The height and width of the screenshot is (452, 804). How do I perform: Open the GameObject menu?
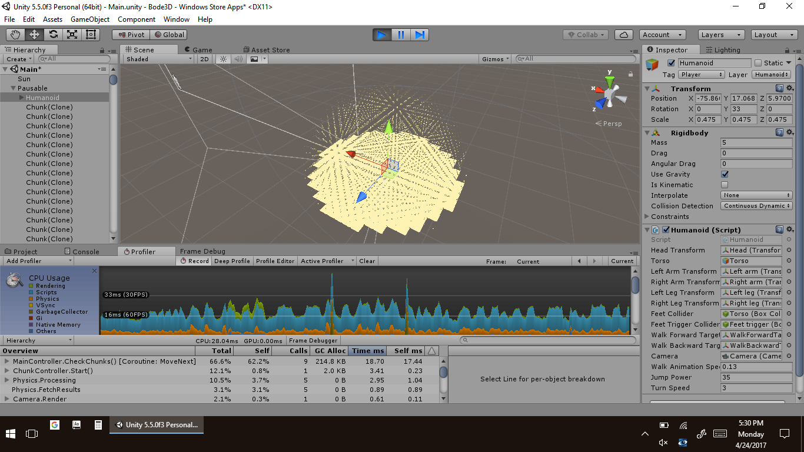pyautogui.click(x=89, y=19)
